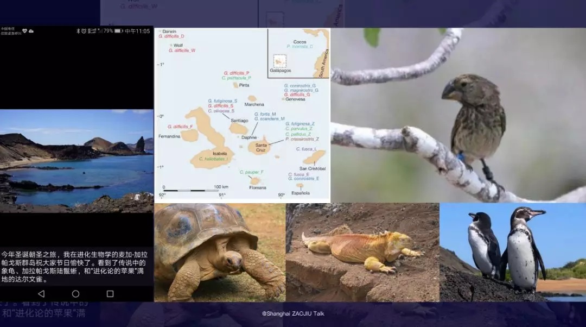Select the Galápagos penguins photo
The height and width of the screenshot is (327, 586).
click(512, 252)
